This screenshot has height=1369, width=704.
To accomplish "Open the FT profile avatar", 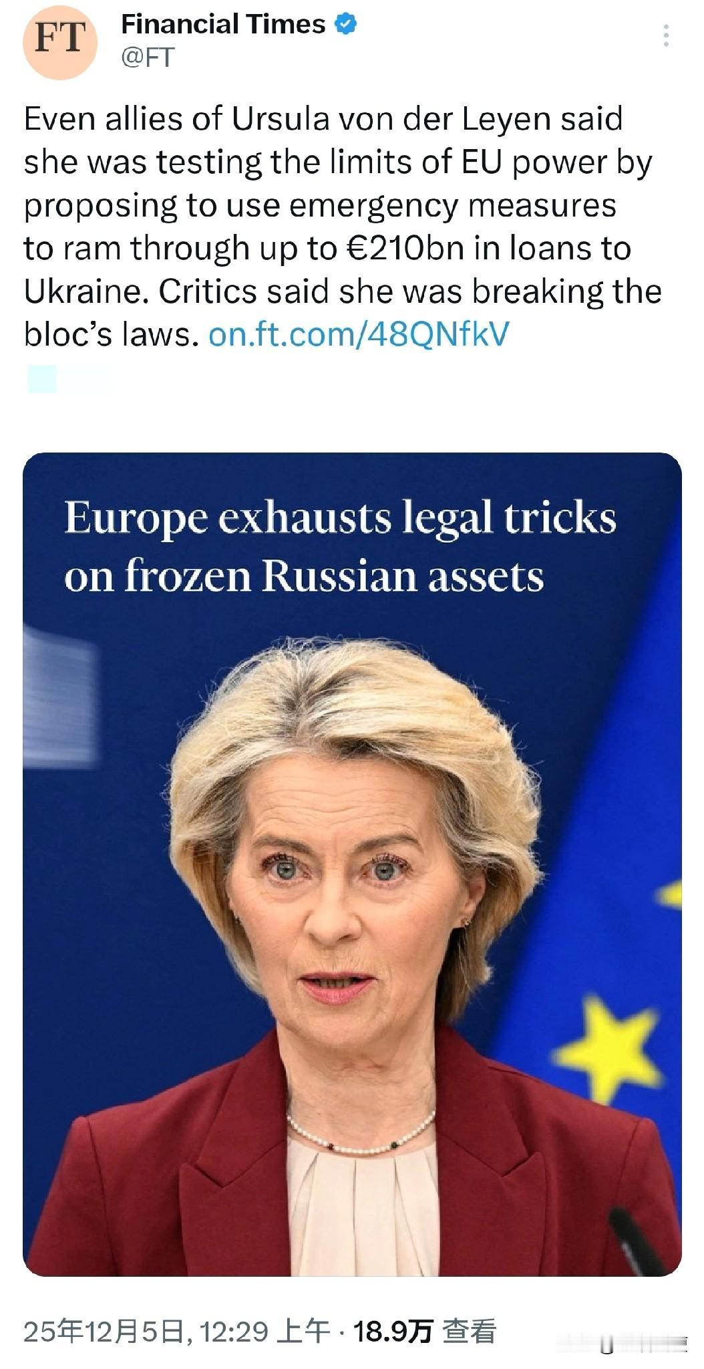I will (60, 42).
